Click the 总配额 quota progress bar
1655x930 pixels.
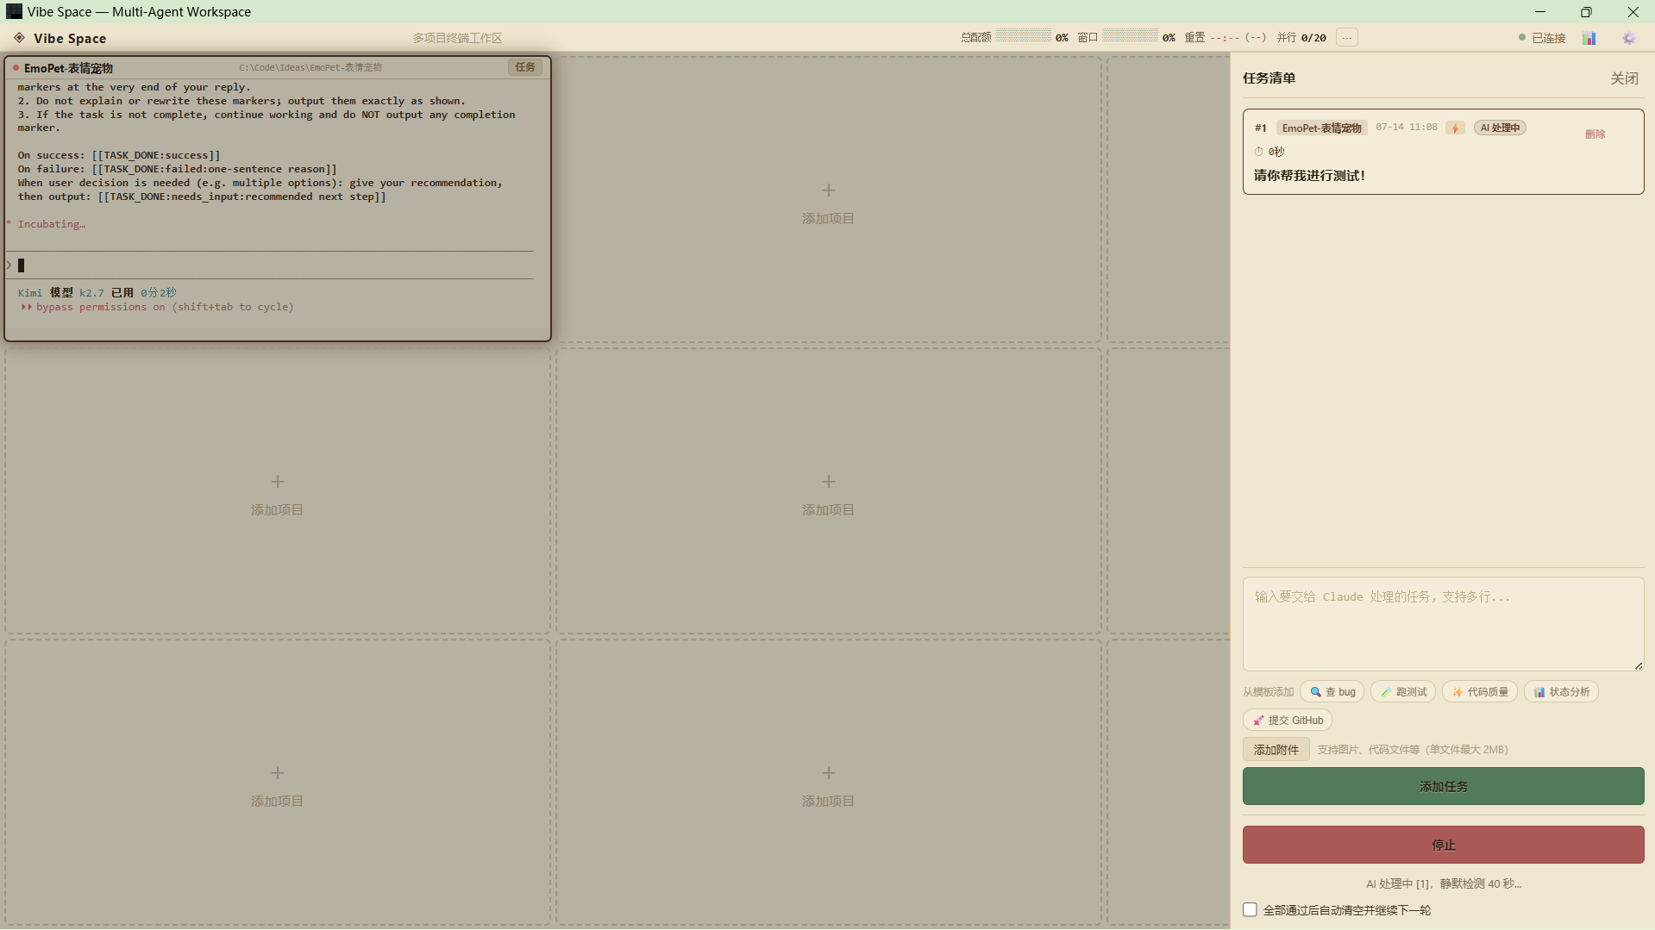1023,36
